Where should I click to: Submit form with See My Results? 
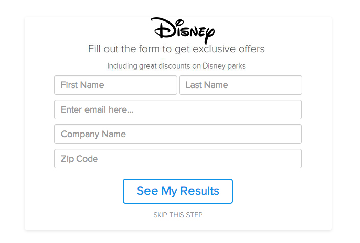click(178, 191)
